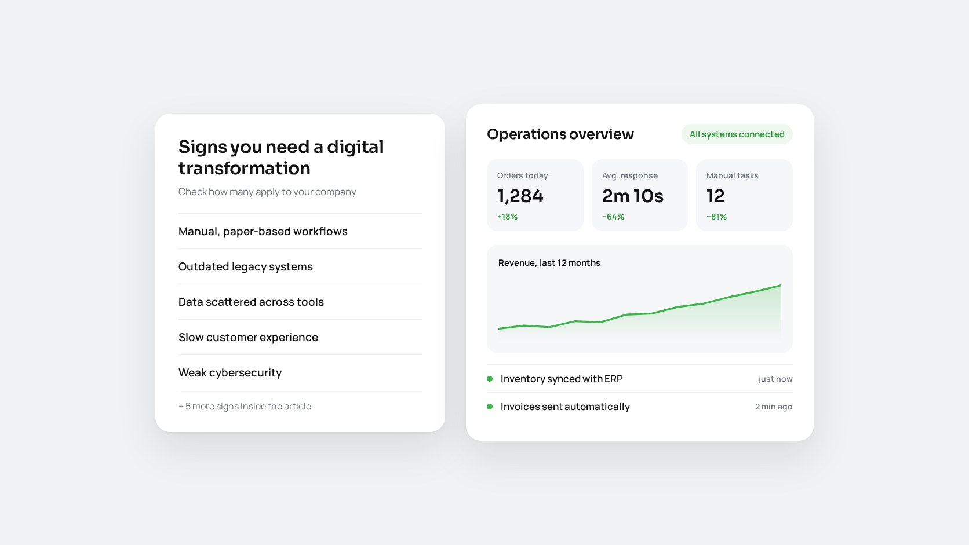
Task: Select 'Weak cybersecurity' list row
Action: 300,372
